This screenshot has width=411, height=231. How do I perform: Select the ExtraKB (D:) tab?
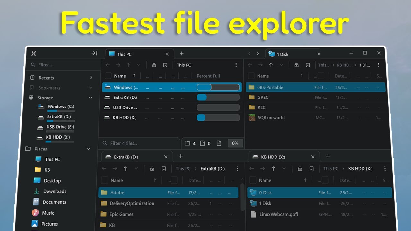click(137, 157)
